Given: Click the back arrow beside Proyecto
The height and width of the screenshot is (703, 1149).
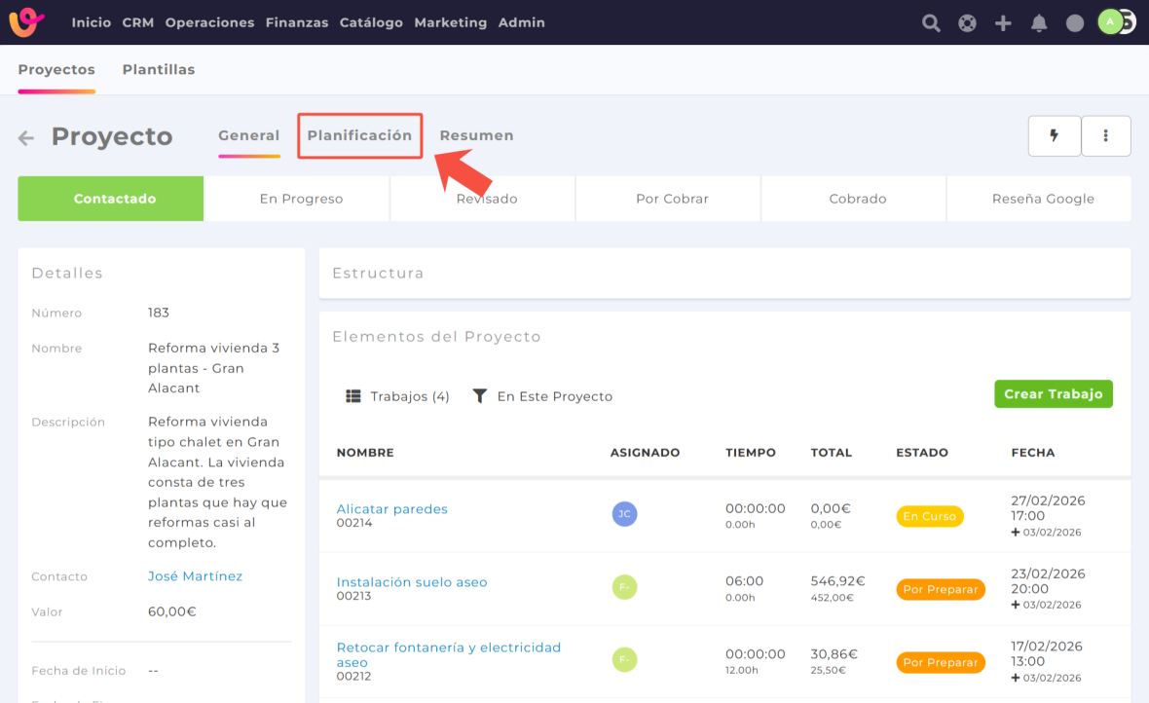Looking at the screenshot, I should pyautogui.click(x=26, y=138).
